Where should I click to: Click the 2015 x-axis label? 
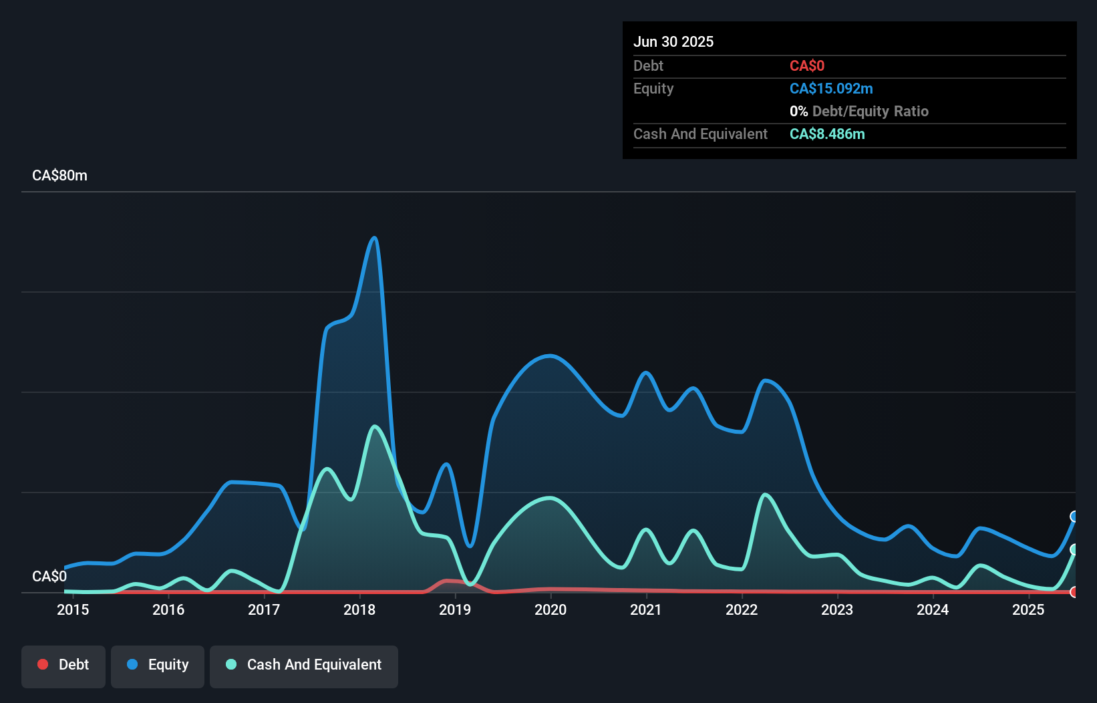click(73, 609)
